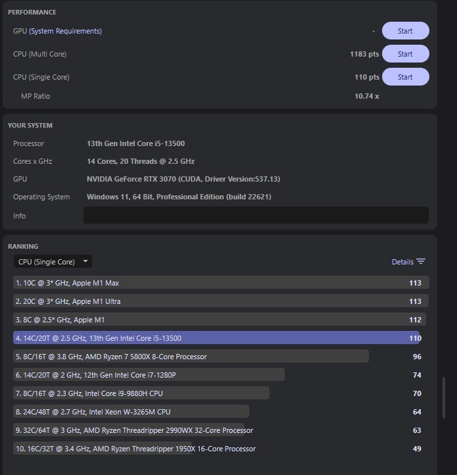Viewport: 457px width, 475px height.
Task: Start the GPU benchmark test
Action: [405, 31]
